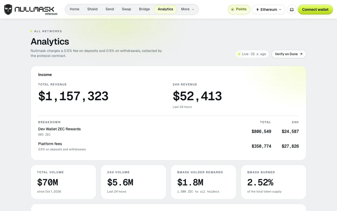Click the TOTAL column header

(265, 122)
